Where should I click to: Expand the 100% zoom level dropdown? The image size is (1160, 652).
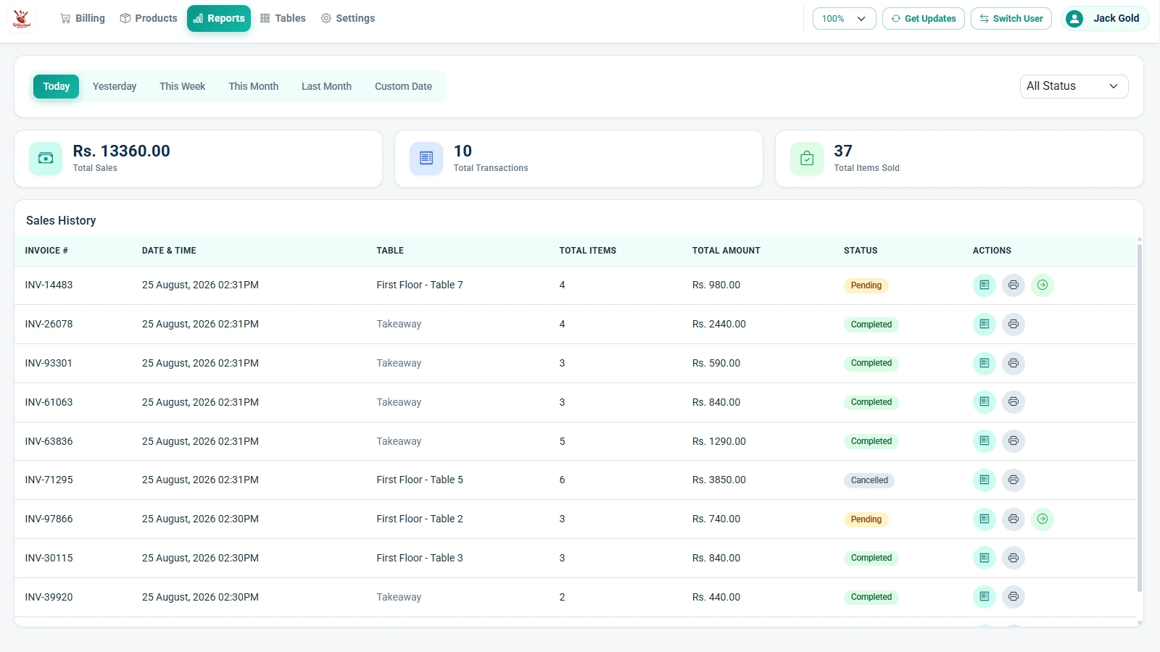[844, 19]
